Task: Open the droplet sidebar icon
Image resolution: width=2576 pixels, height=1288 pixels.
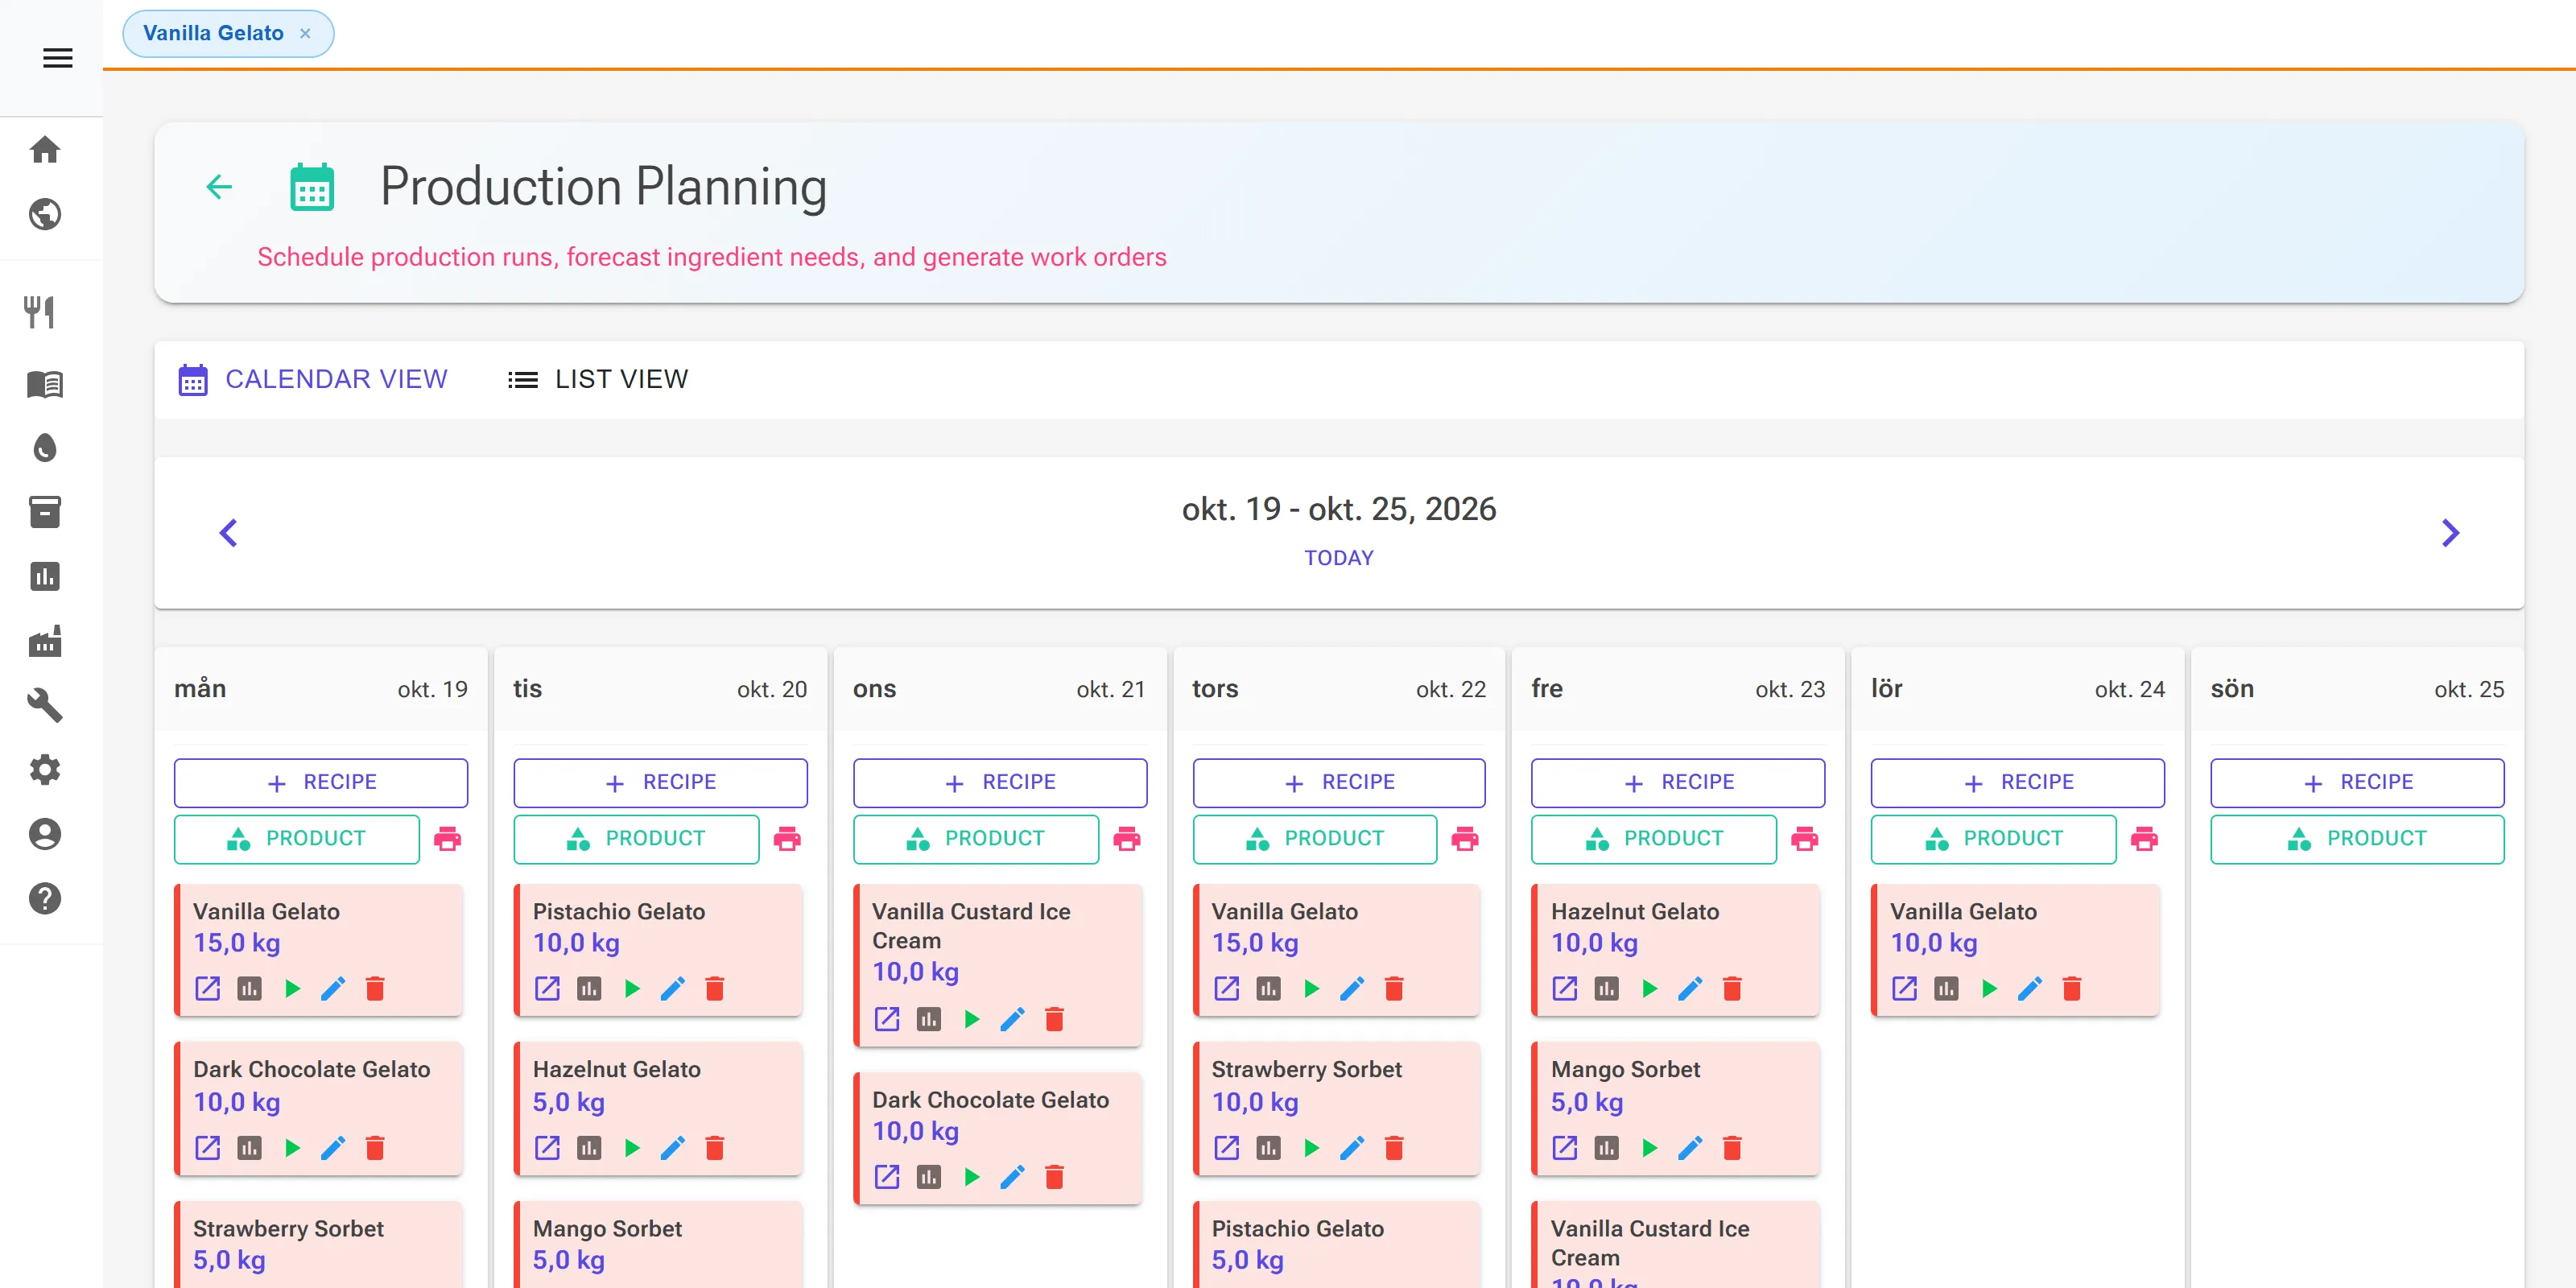Action: 45,448
